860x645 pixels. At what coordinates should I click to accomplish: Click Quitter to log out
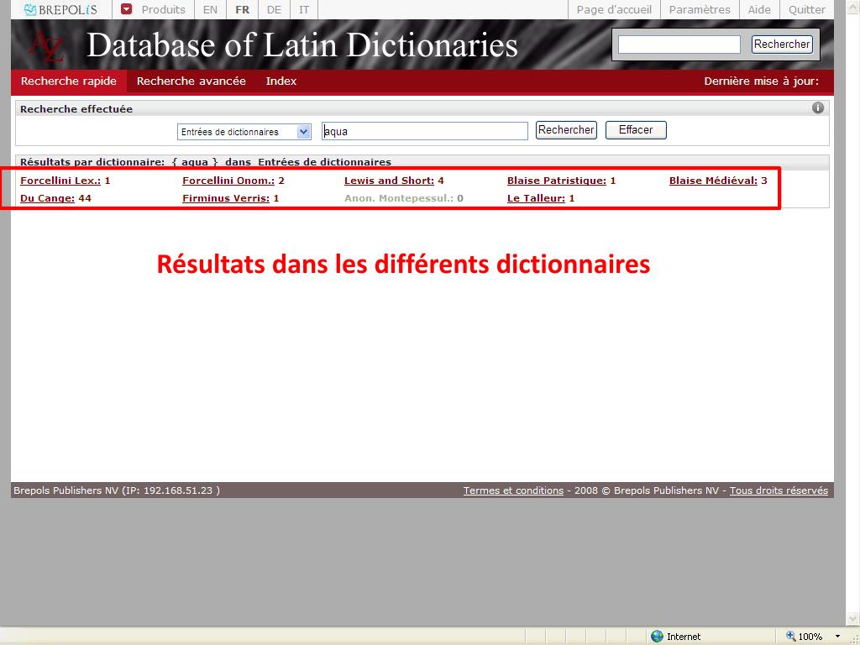point(807,9)
